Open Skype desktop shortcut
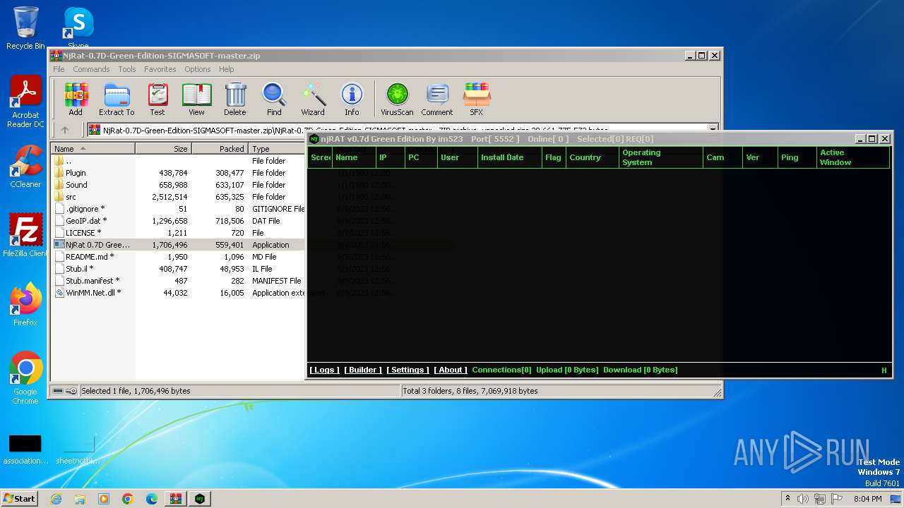 click(78, 28)
